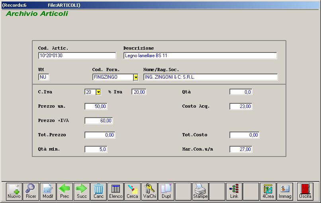Expand the Cod. Forn. dropdown arrow
The image size is (321, 203).
136,77
